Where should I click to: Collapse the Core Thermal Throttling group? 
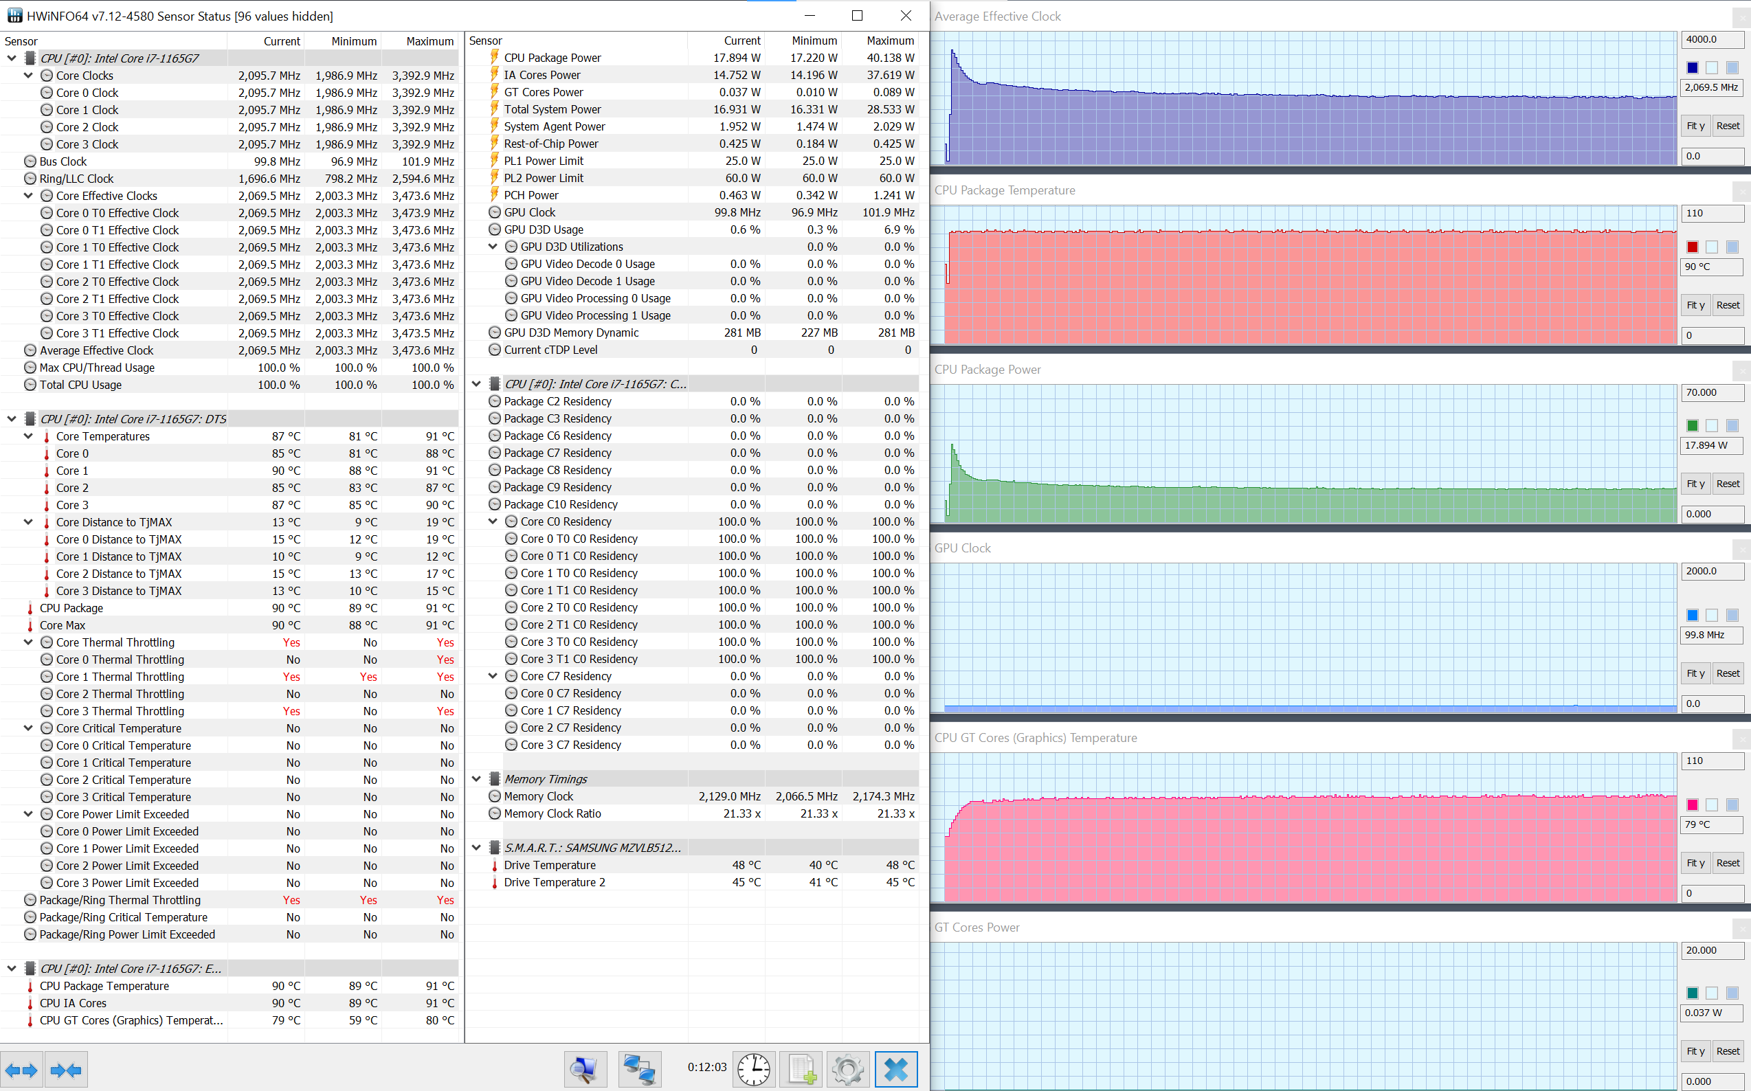click(28, 642)
